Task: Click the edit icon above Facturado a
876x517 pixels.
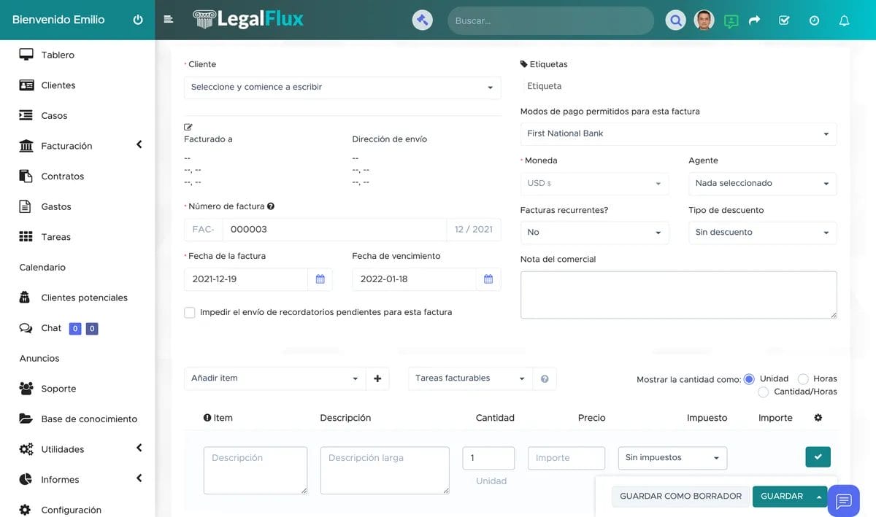Action: click(x=188, y=127)
